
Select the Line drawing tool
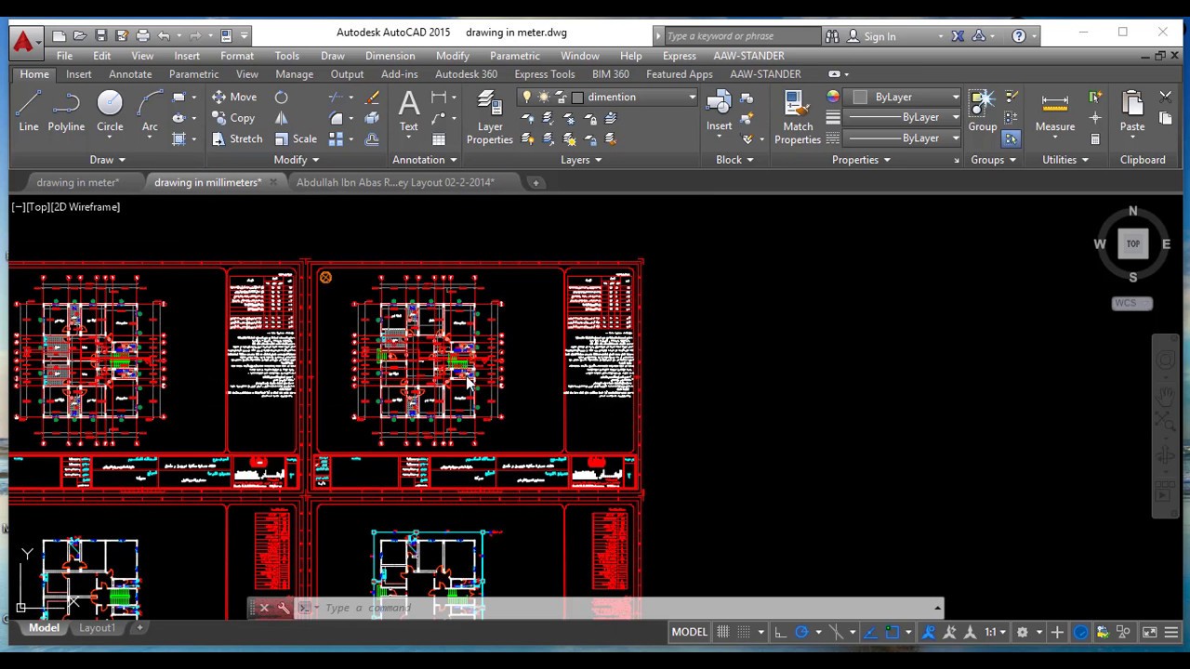pyautogui.click(x=28, y=112)
